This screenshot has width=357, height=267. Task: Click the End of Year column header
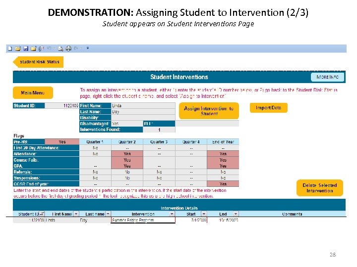point(223,142)
